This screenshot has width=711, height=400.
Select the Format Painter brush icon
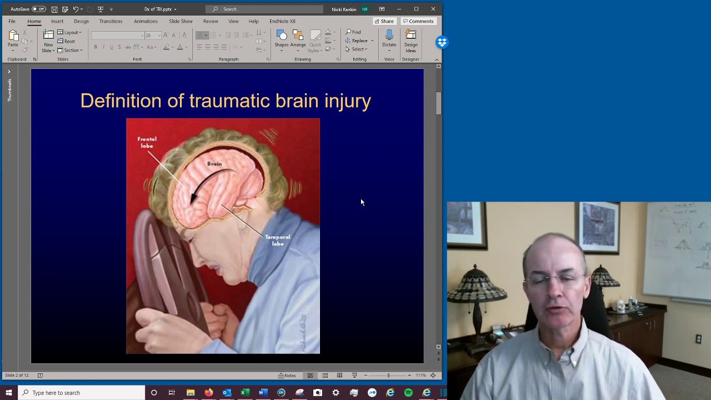point(25,50)
